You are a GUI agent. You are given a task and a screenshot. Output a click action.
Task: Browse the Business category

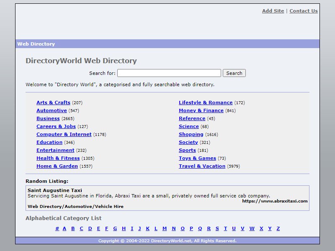click(x=48, y=118)
